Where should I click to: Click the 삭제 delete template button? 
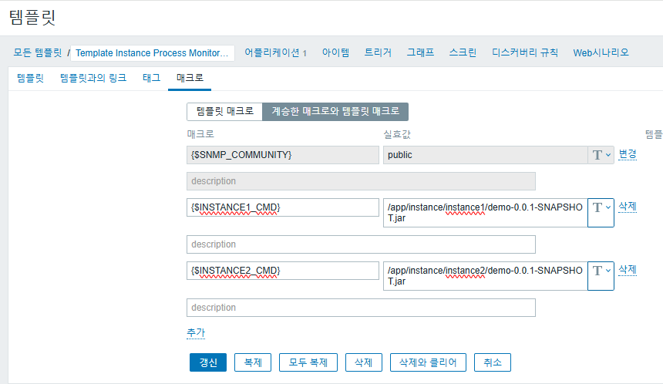[364, 362]
